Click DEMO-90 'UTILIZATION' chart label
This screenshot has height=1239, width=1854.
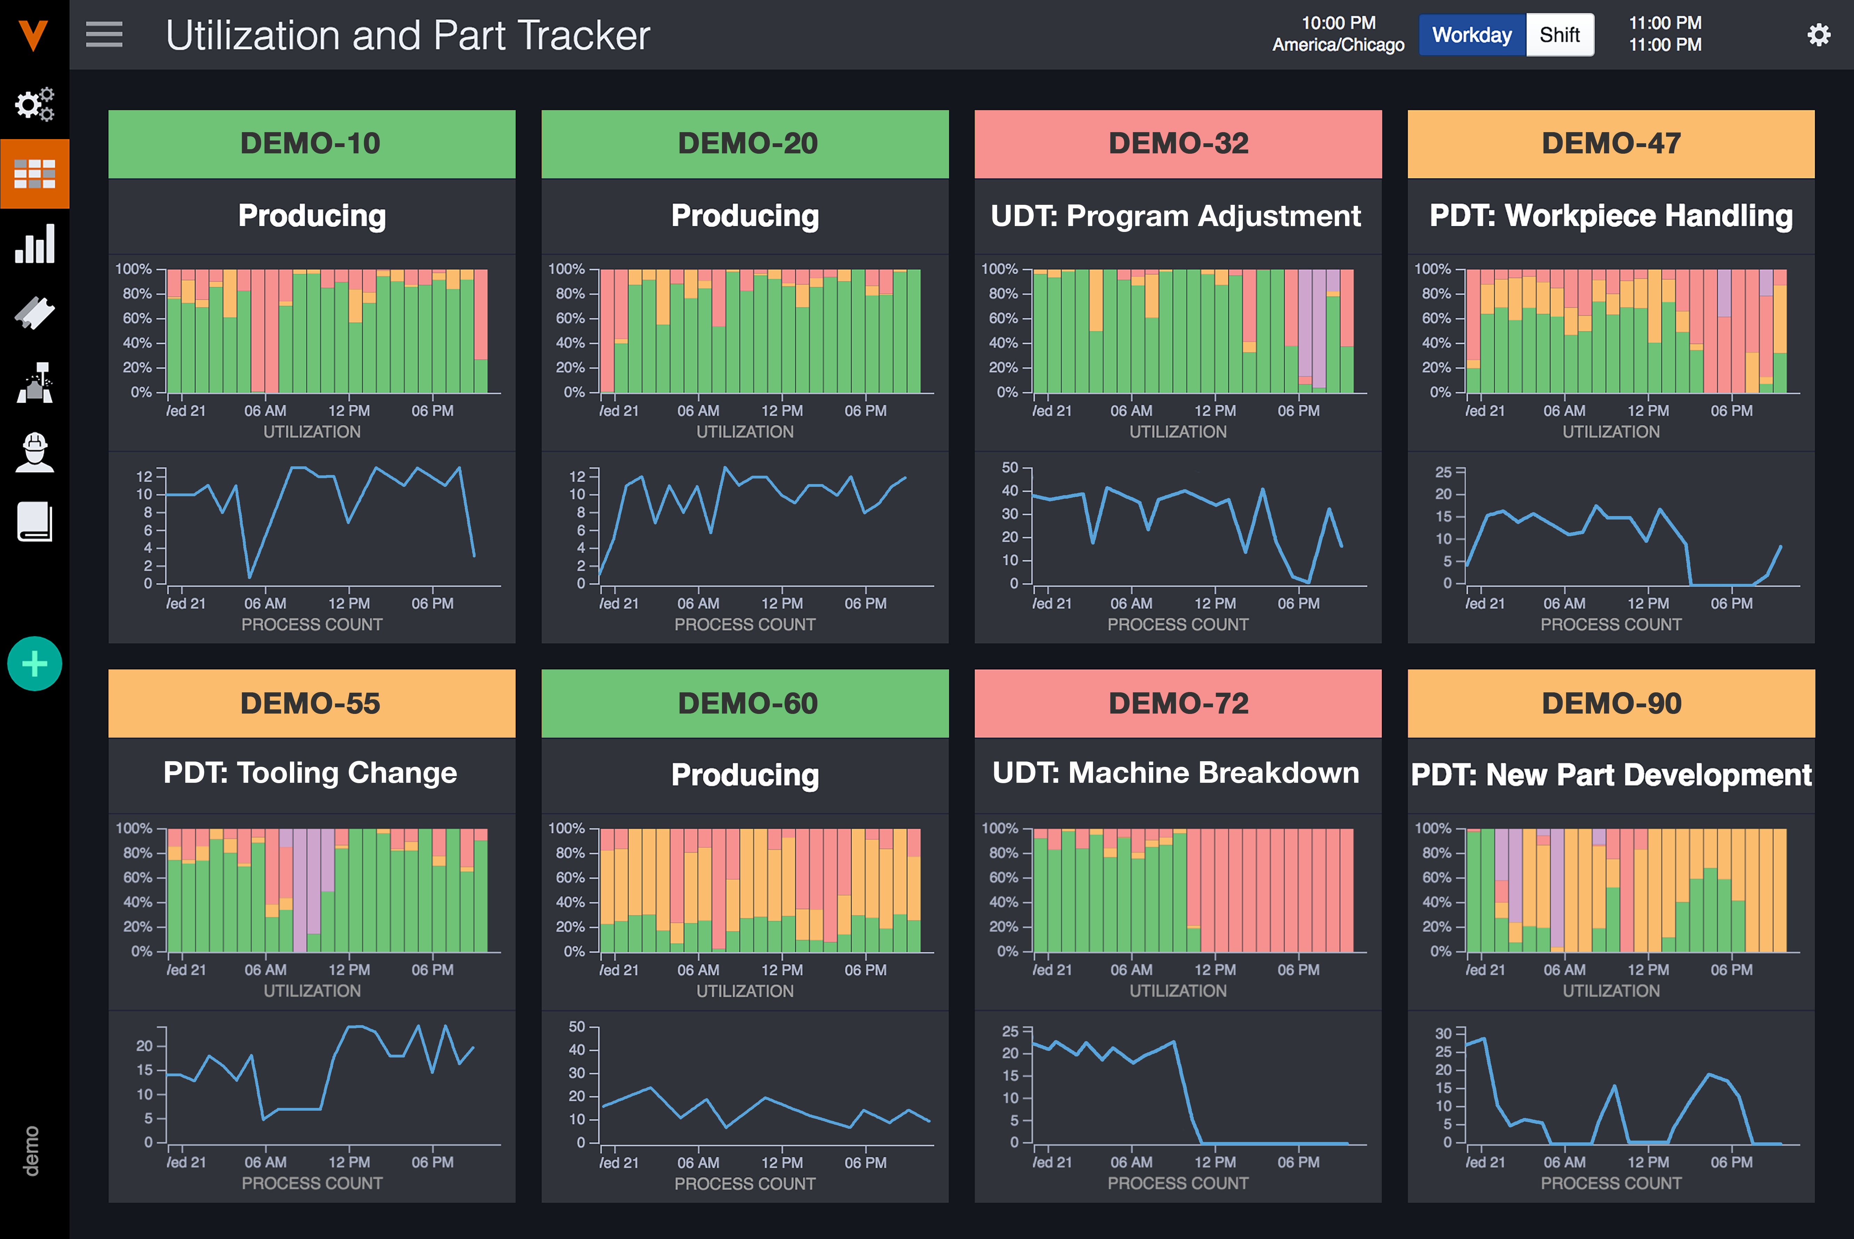click(x=1611, y=992)
